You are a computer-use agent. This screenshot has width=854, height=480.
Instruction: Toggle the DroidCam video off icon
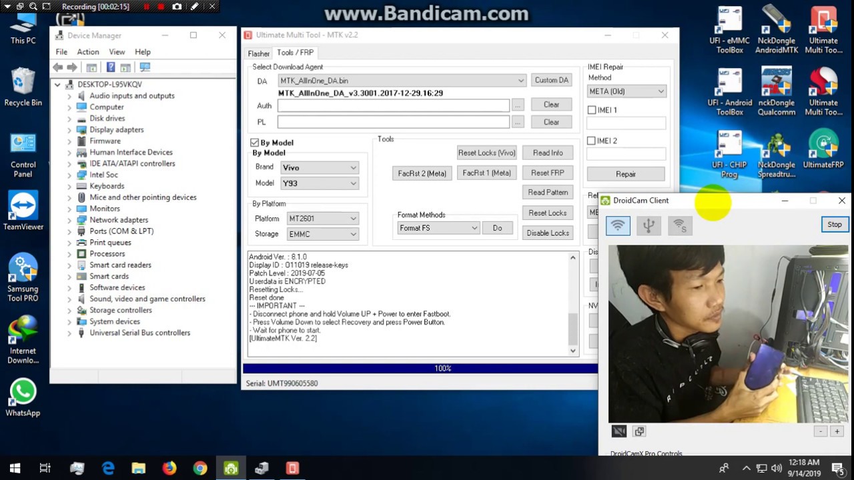[x=619, y=431]
